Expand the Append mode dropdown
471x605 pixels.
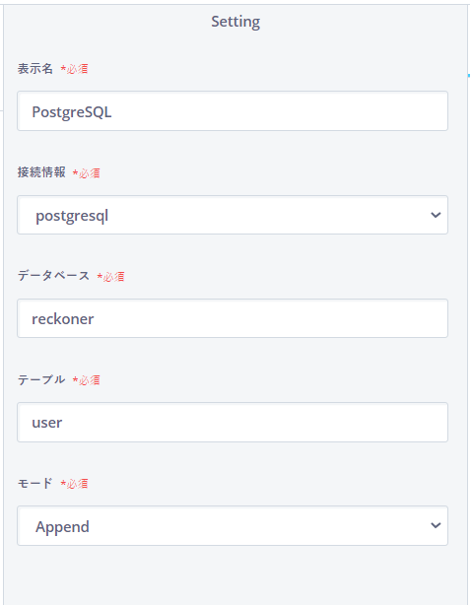click(x=233, y=525)
